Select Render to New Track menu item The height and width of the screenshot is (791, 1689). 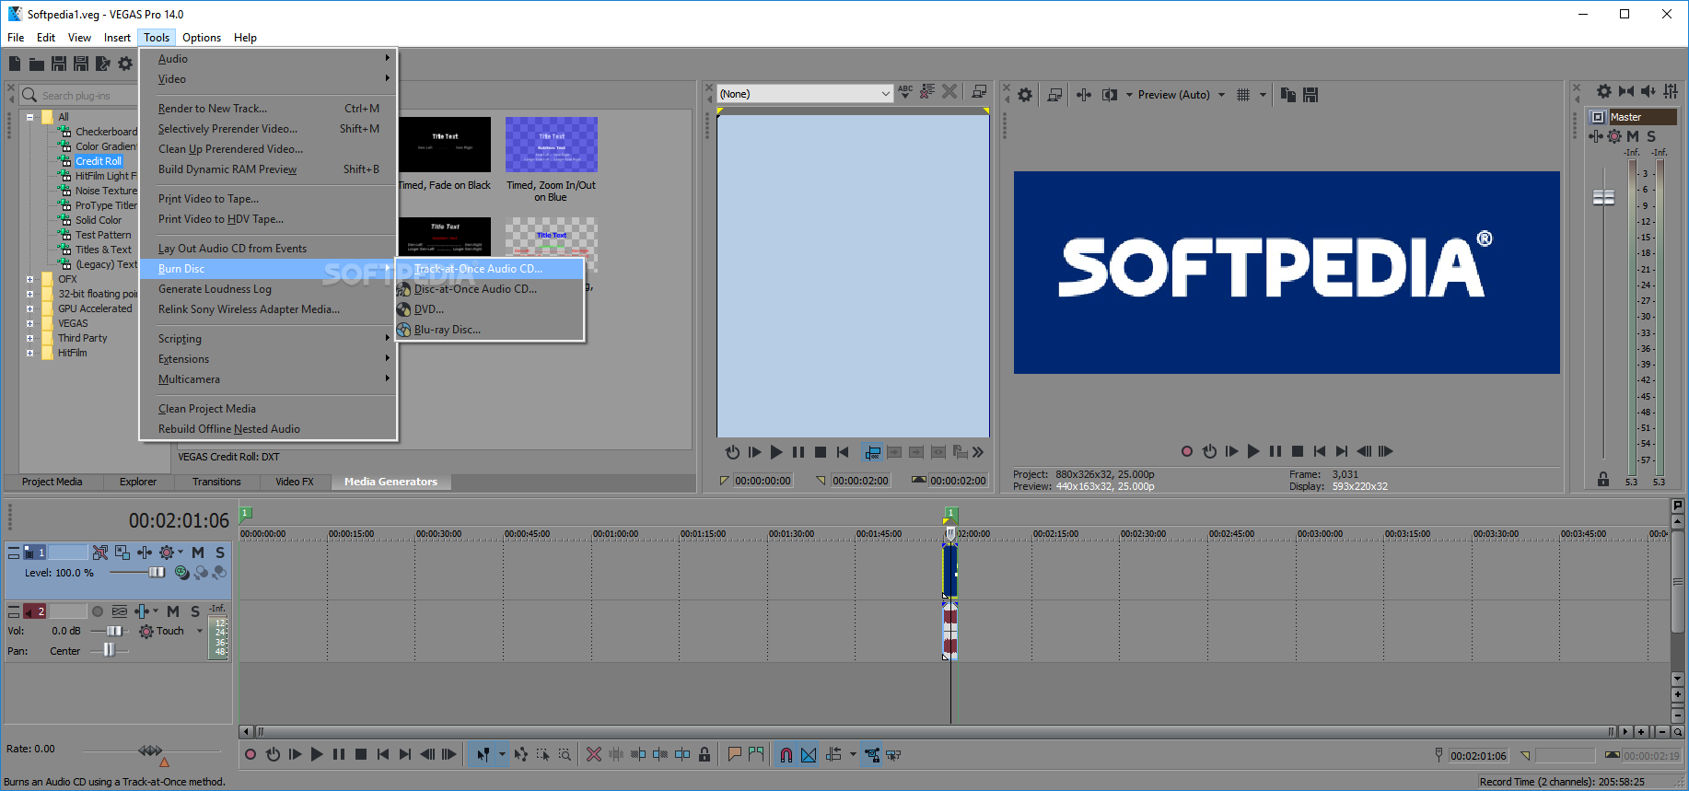click(x=268, y=109)
